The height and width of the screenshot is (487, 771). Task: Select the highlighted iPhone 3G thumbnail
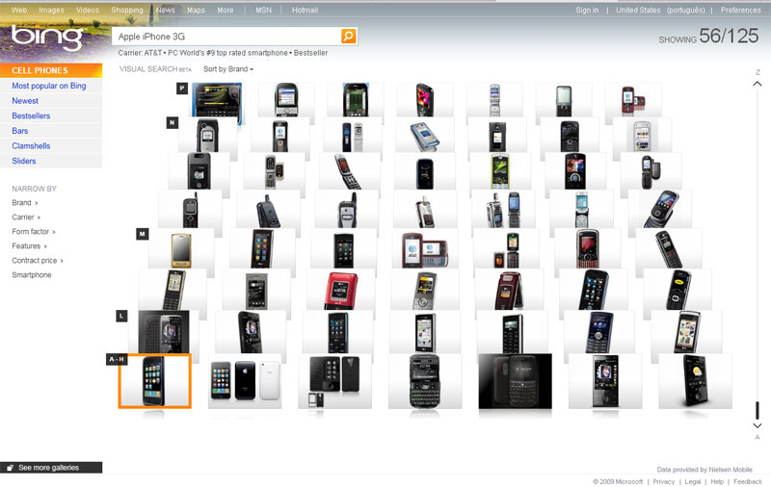coord(154,381)
